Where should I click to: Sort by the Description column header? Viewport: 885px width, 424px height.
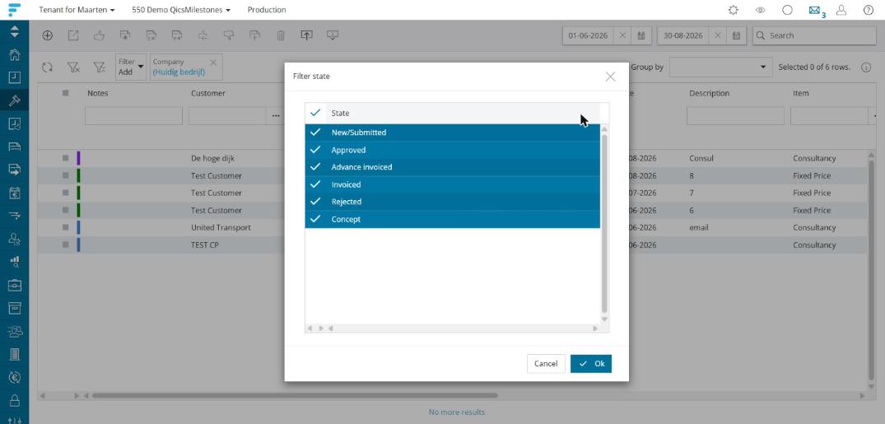(x=709, y=93)
